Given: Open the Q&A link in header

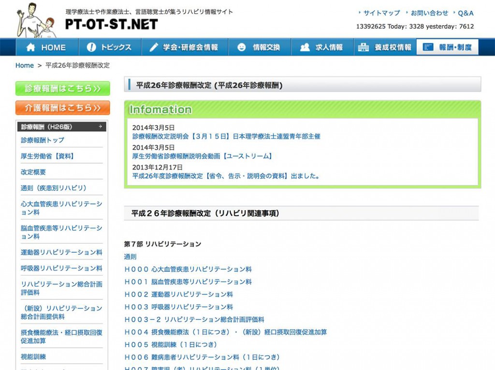Looking at the screenshot, I should coord(466,13).
